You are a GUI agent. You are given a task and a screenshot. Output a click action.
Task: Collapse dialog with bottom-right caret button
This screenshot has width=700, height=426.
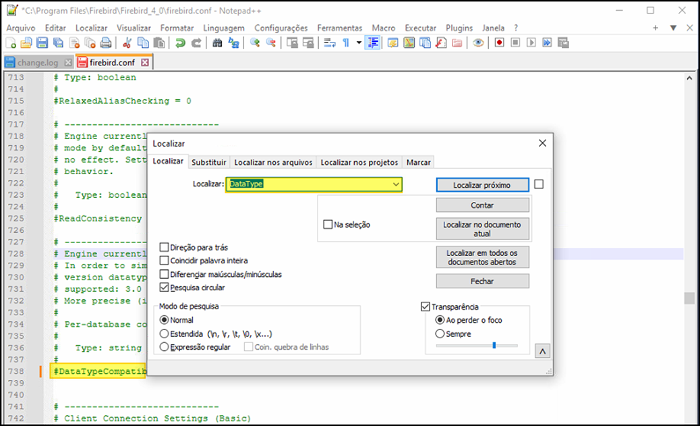[542, 351]
